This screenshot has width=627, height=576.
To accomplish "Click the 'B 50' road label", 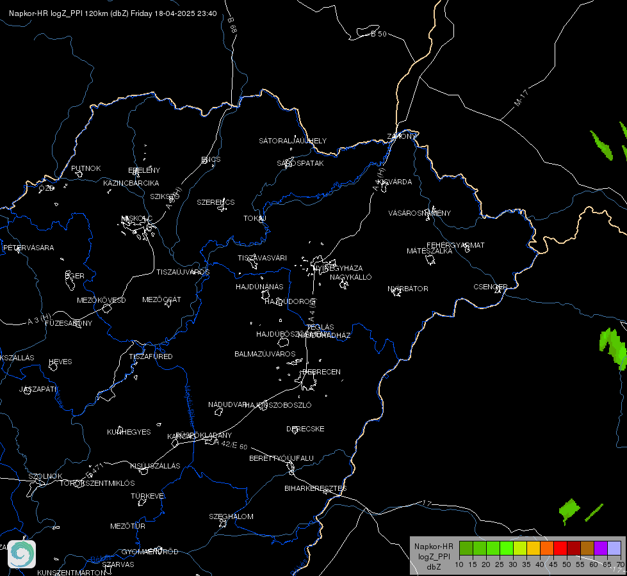I will coord(379,34).
